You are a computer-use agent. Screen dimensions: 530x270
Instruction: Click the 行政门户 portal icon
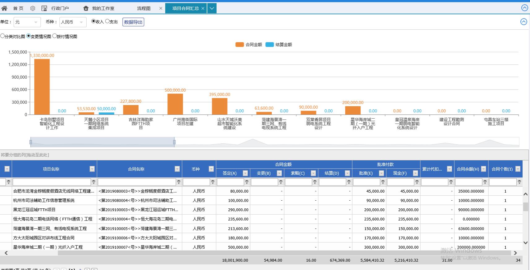click(44, 8)
